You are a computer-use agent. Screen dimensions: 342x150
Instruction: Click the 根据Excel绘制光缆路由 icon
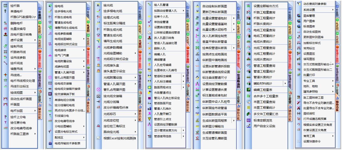click(x=99, y=138)
